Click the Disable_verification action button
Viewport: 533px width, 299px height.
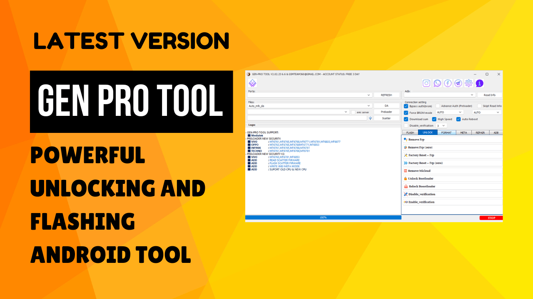pos(453,194)
